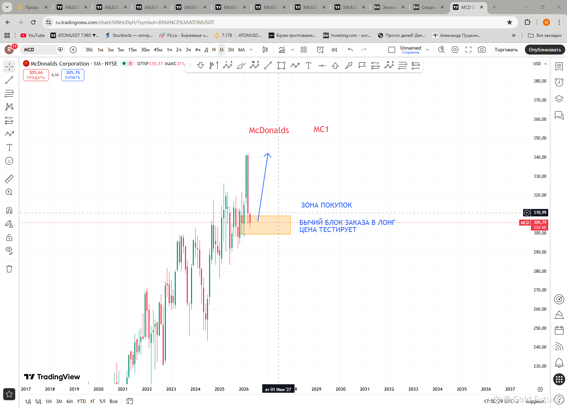Open the news feed icon

(559, 346)
